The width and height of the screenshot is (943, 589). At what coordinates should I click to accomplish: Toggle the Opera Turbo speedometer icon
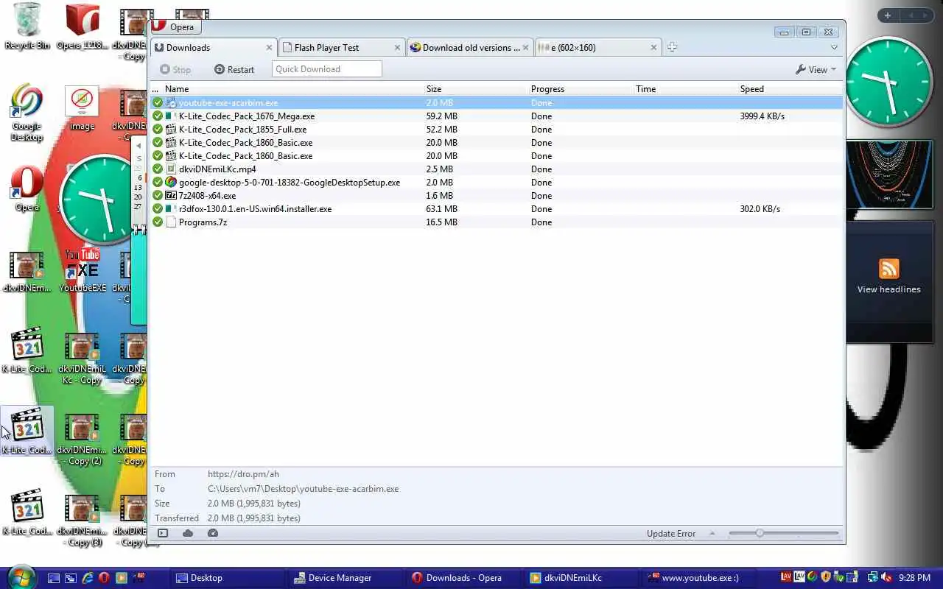tap(213, 533)
